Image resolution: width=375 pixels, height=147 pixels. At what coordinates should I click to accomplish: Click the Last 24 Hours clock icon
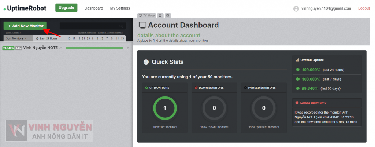point(37,38)
